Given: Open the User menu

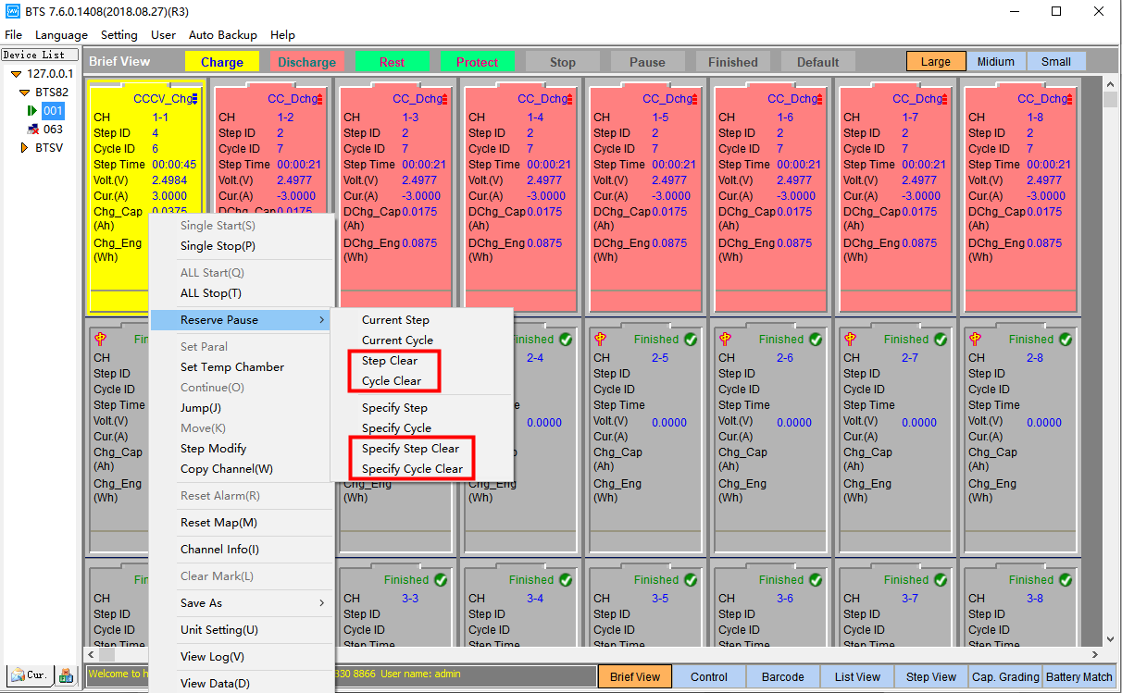Looking at the screenshot, I should pos(164,35).
